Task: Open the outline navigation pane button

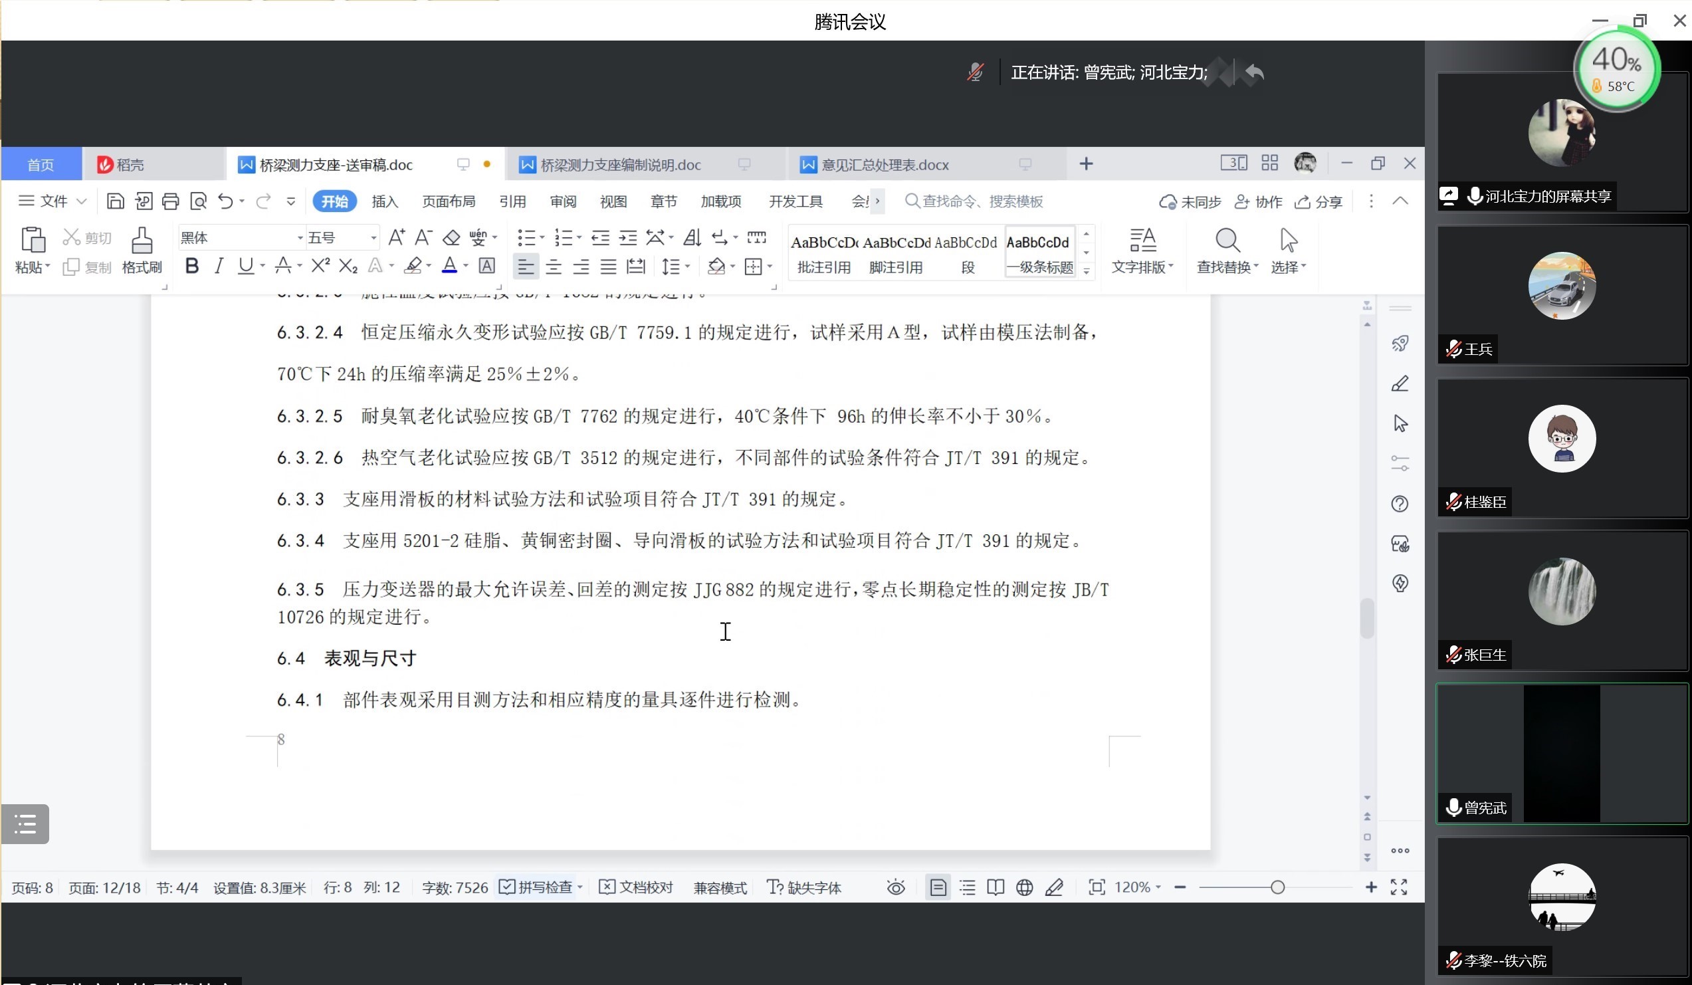Action: (25, 824)
